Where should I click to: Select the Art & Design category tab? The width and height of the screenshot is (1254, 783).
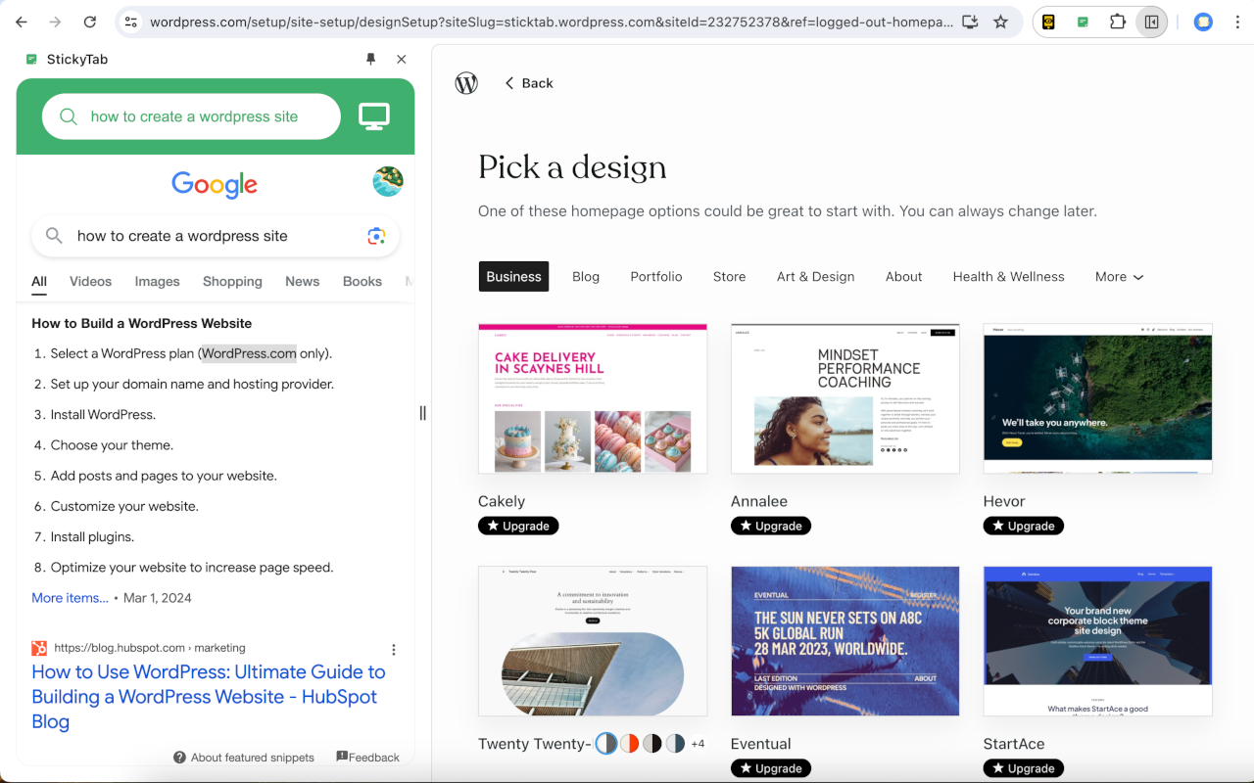coord(816,277)
